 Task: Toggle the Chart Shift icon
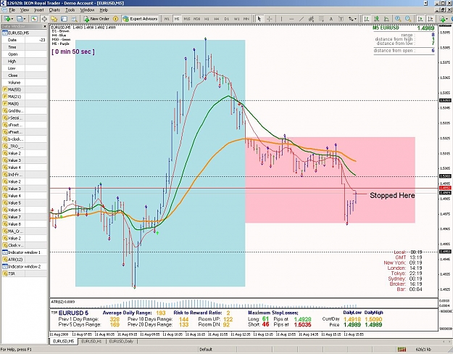(431, 19)
